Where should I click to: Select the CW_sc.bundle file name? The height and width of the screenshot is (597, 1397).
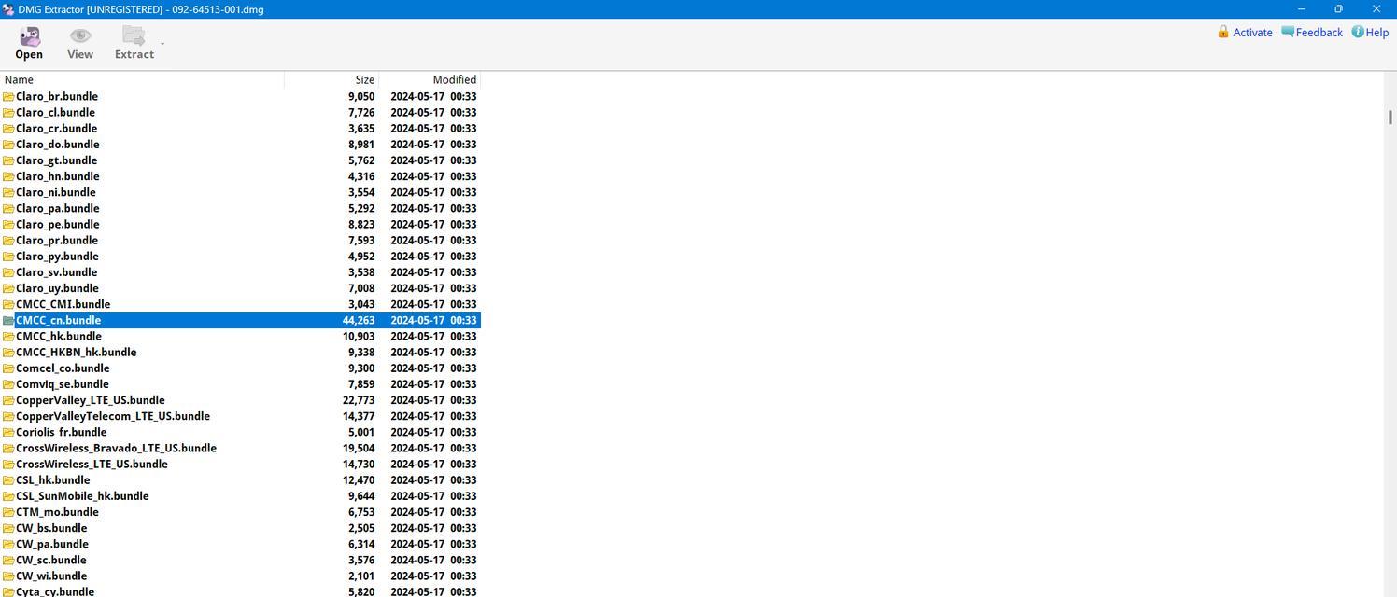point(51,560)
